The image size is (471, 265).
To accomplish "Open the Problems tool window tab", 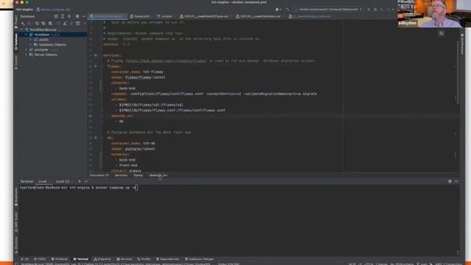I will pos(60,259).
